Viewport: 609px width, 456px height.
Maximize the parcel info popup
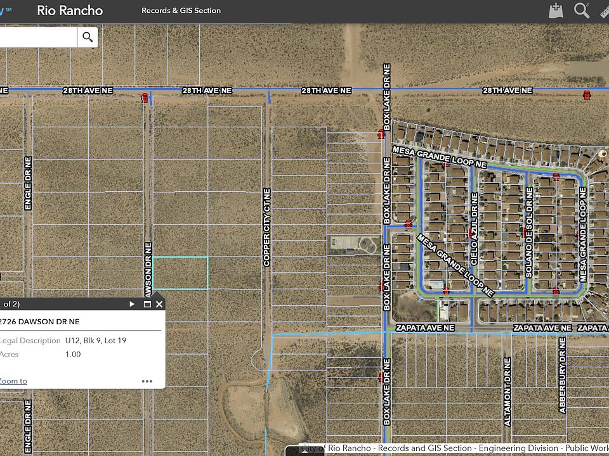tap(147, 304)
